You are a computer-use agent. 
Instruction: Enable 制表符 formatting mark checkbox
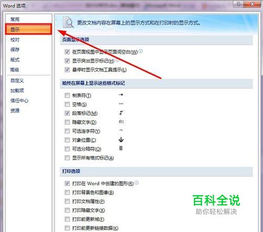point(67,96)
